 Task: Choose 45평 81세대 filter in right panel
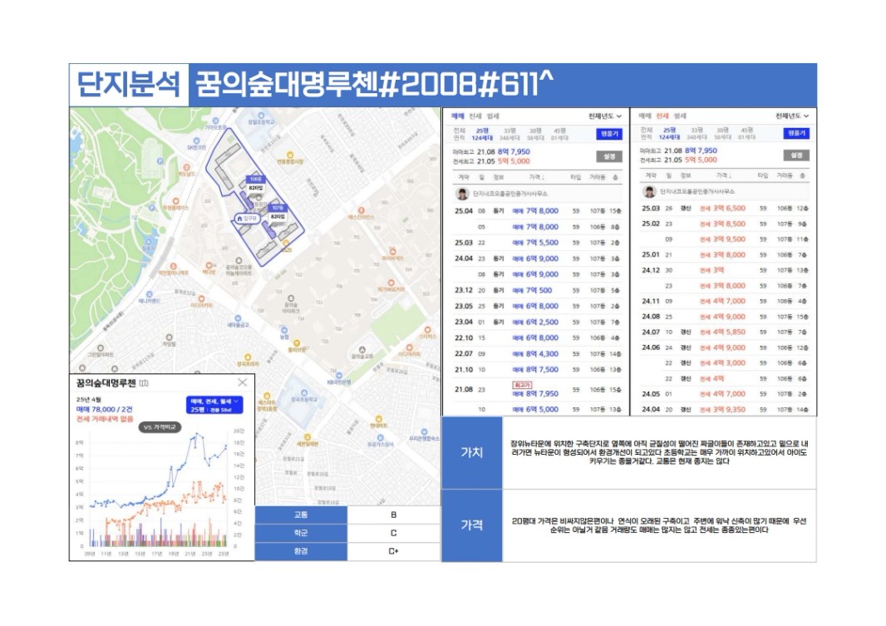pyautogui.click(x=746, y=133)
